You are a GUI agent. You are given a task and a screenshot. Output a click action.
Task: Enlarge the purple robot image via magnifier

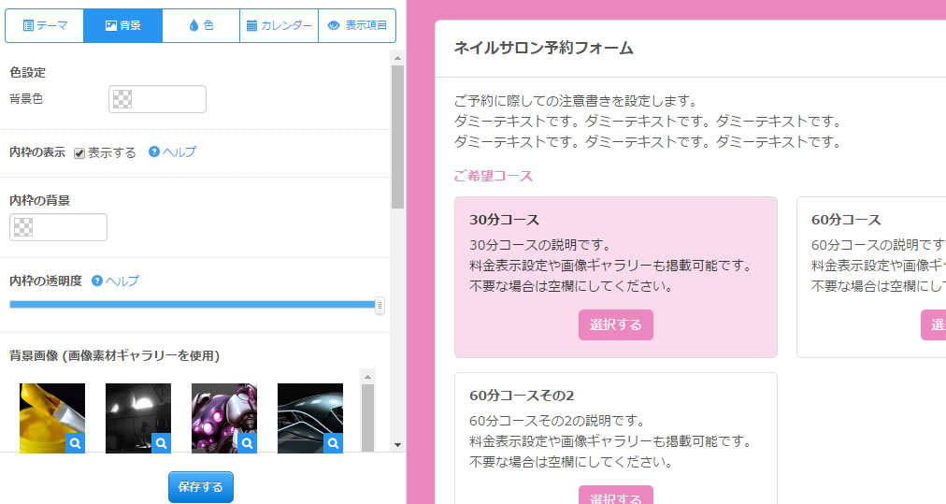point(247,443)
